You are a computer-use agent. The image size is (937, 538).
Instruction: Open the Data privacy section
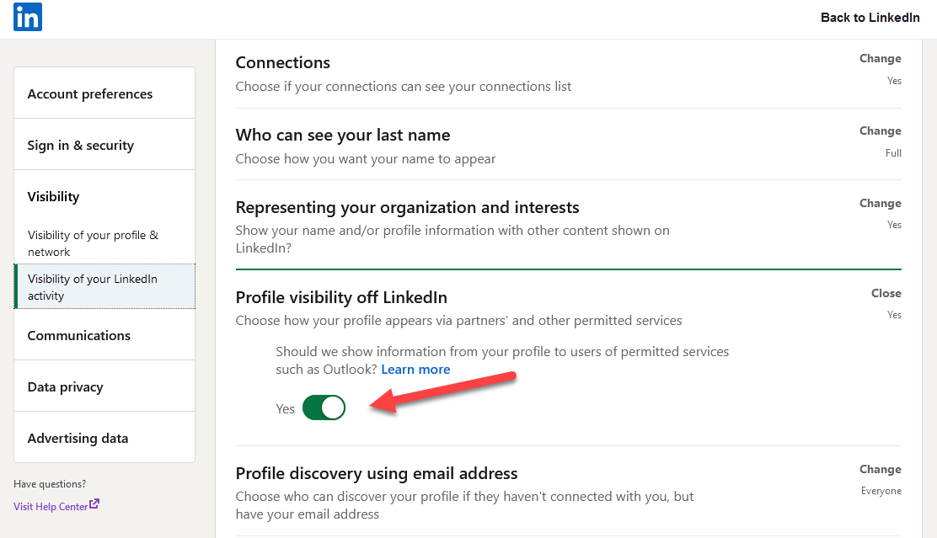pos(65,387)
